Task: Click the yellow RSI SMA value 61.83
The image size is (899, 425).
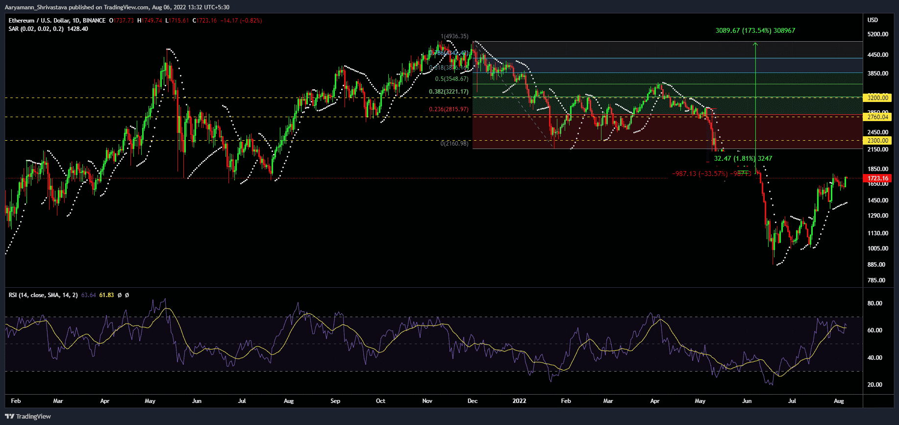Action: click(x=106, y=295)
